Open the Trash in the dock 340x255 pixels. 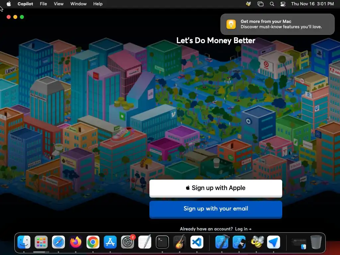pos(316,242)
